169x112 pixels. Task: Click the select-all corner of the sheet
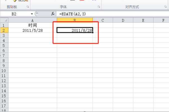click(x=4, y=20)
